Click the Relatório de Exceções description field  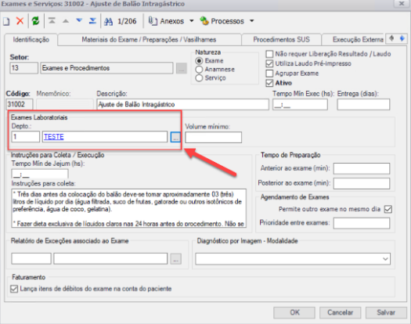click(x=110, y=259)
